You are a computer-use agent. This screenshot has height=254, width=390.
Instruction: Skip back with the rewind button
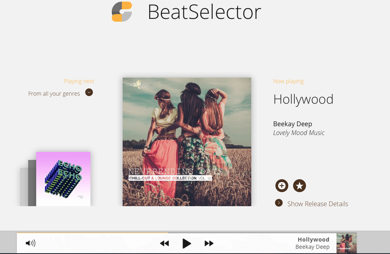point(164,243)
